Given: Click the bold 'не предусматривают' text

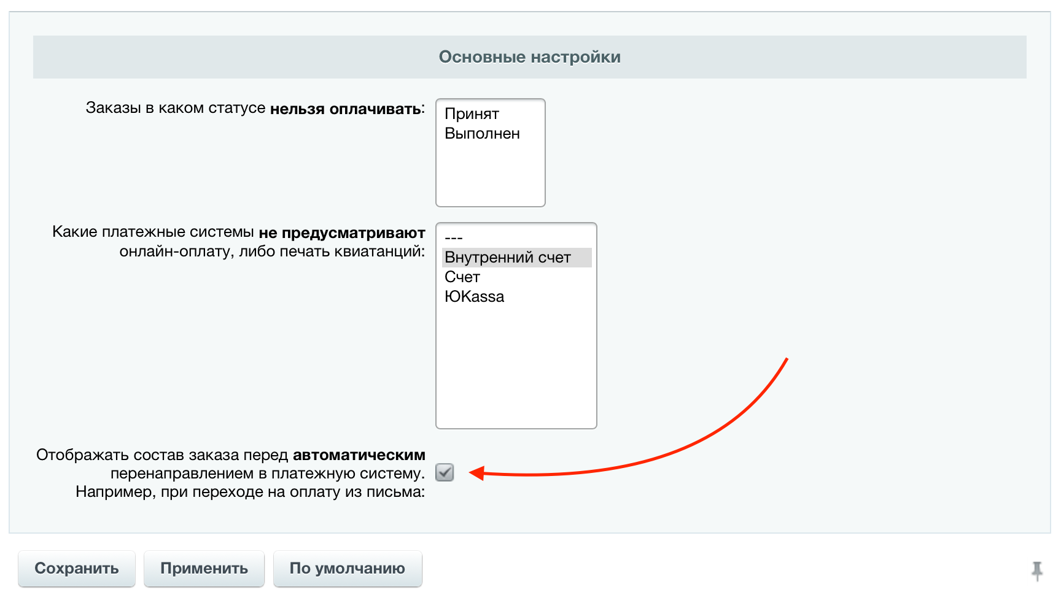Looking at the screenshot, I should [x=341, y=233].
